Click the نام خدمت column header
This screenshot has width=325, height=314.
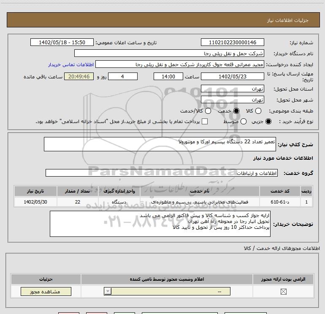tap(200, 191)
